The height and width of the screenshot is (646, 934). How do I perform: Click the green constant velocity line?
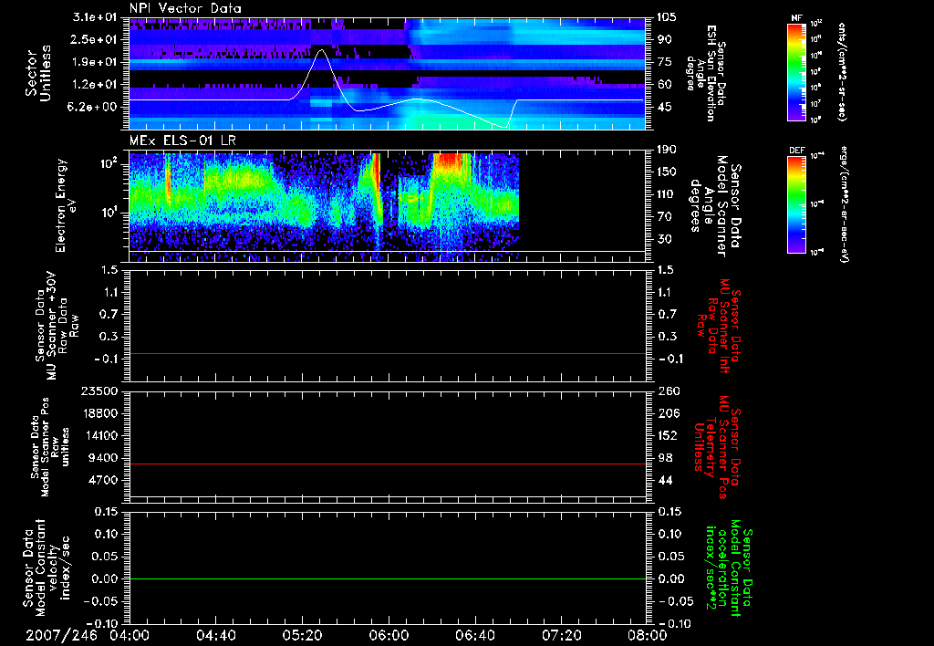pyautogui.click(x=388, y=579)
